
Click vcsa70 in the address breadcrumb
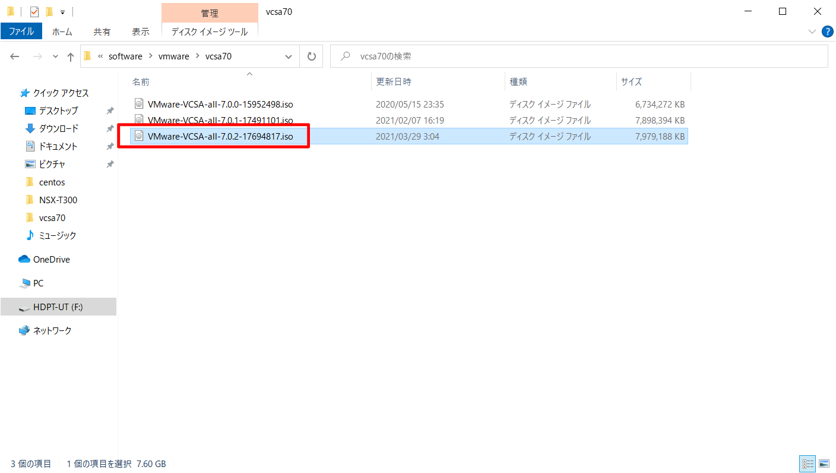(218, 56)
